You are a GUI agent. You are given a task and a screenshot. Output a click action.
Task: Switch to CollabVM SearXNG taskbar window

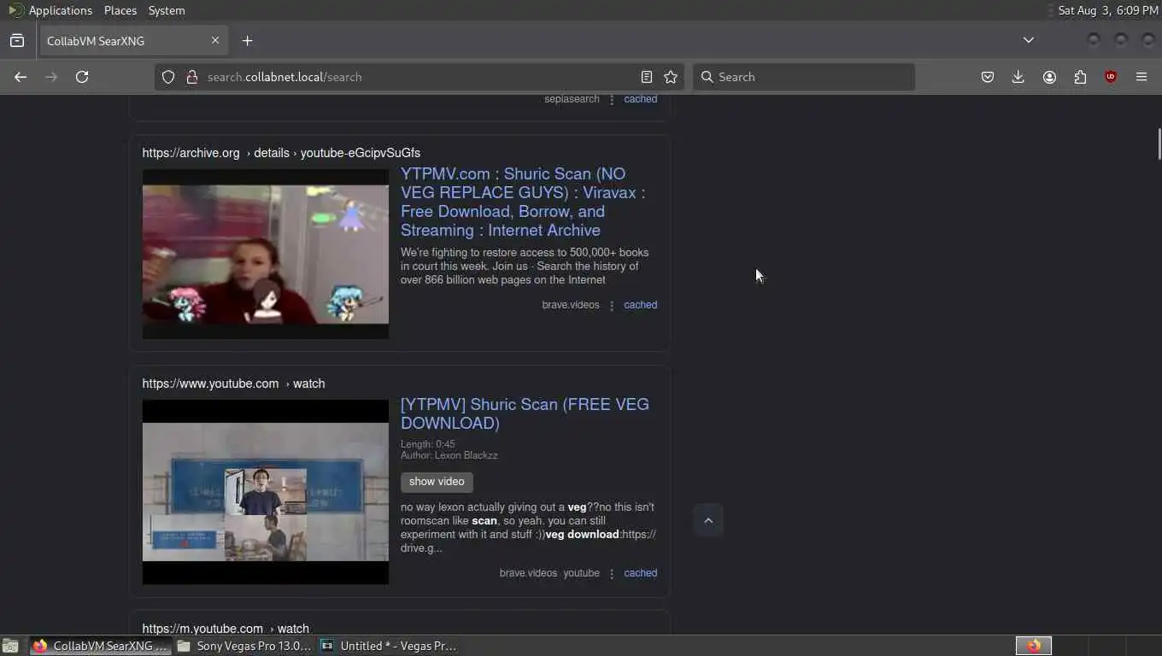click(101, 646)
